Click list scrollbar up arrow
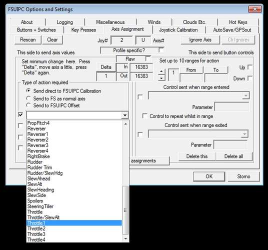 (125, 124)
